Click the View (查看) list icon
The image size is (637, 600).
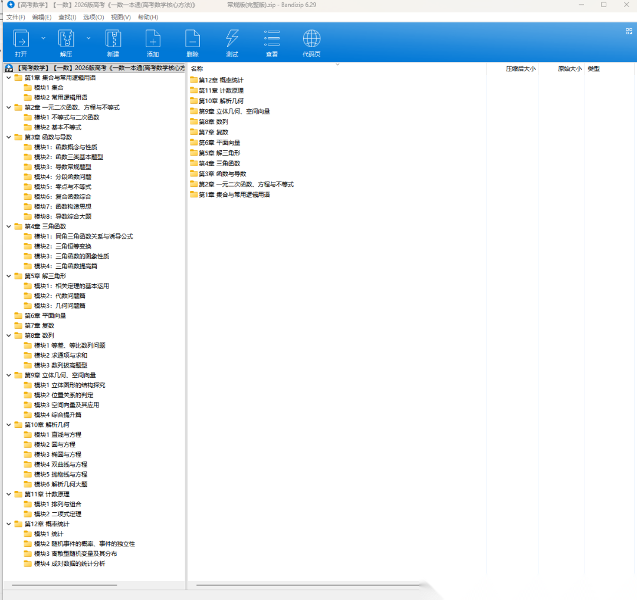272,39
